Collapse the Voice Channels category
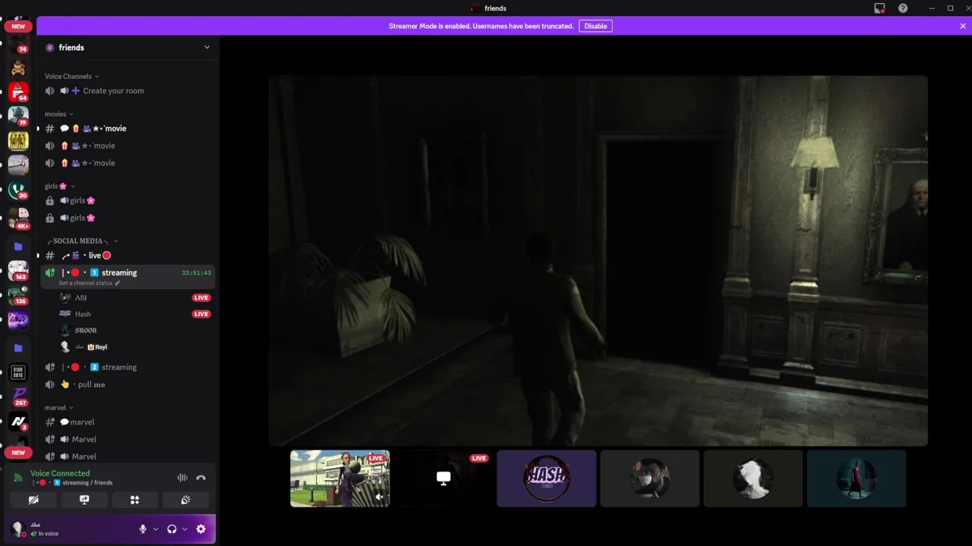Viewport: 972px width, 546px height. (71, 76)
